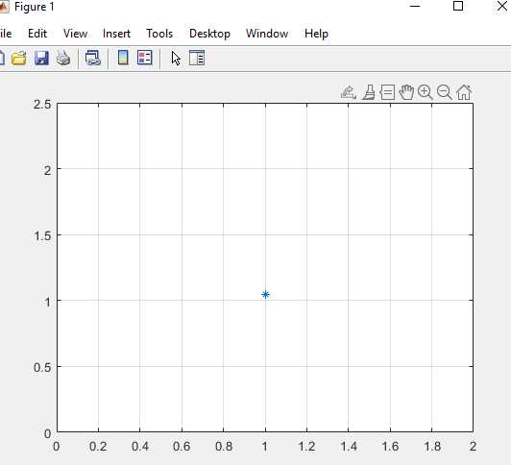Click the Data Tips axes toolbar icon
The image size is (511, 465).
tap(387, 92)
